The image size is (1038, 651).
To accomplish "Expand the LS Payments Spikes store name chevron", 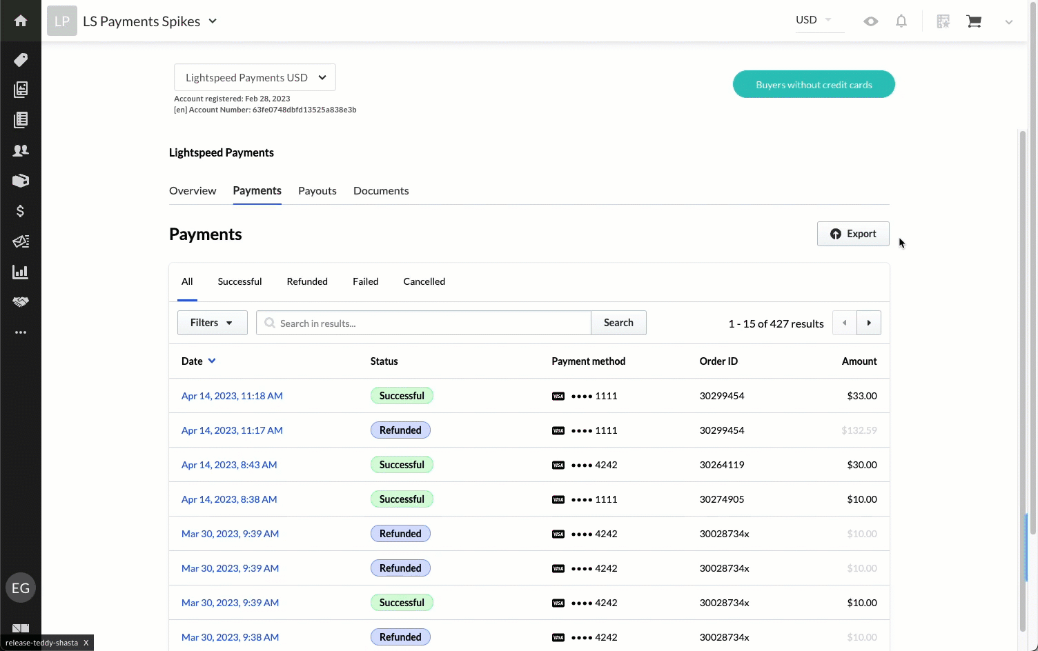I will point(212,21).
